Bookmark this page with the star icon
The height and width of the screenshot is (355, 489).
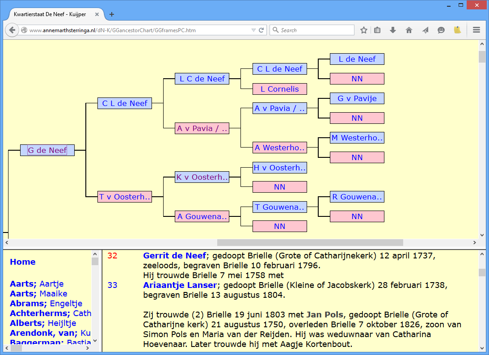point(364,30)
